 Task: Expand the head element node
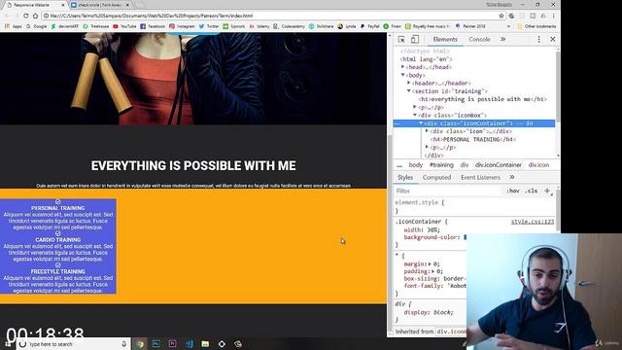click(x=402, y=67)
